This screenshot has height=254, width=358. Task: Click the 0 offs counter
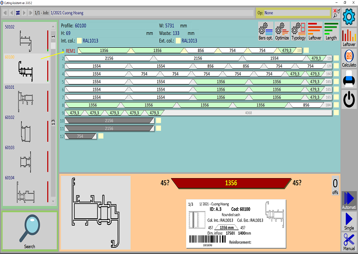[335, 186]
